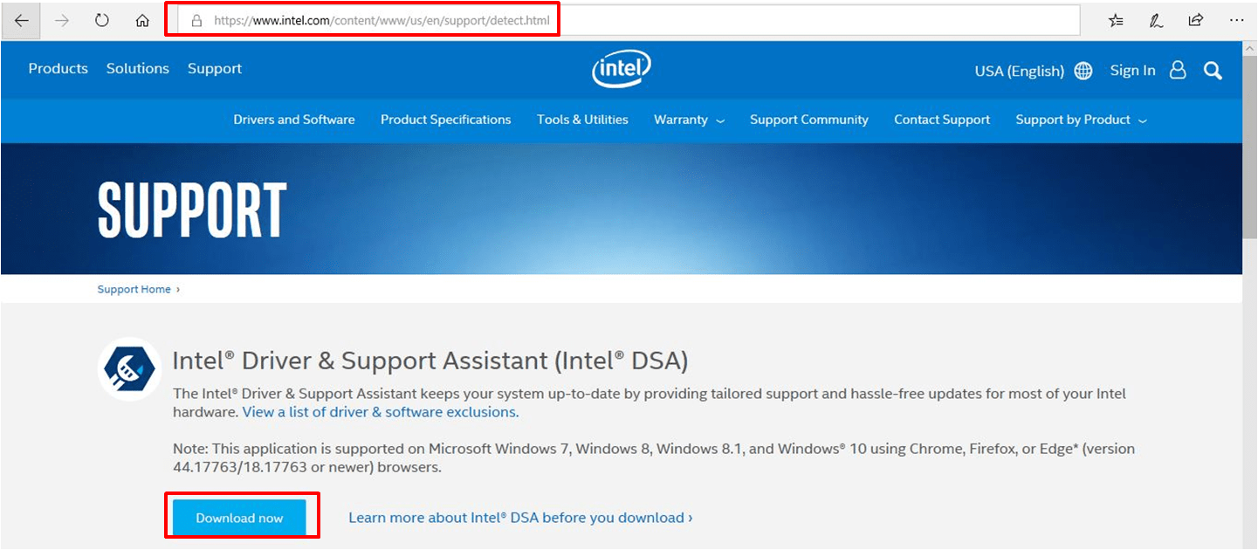Open the Make a Web Note pen icon
The width and height of the screenshot is (1258, 550).
tap(1155, 20)
